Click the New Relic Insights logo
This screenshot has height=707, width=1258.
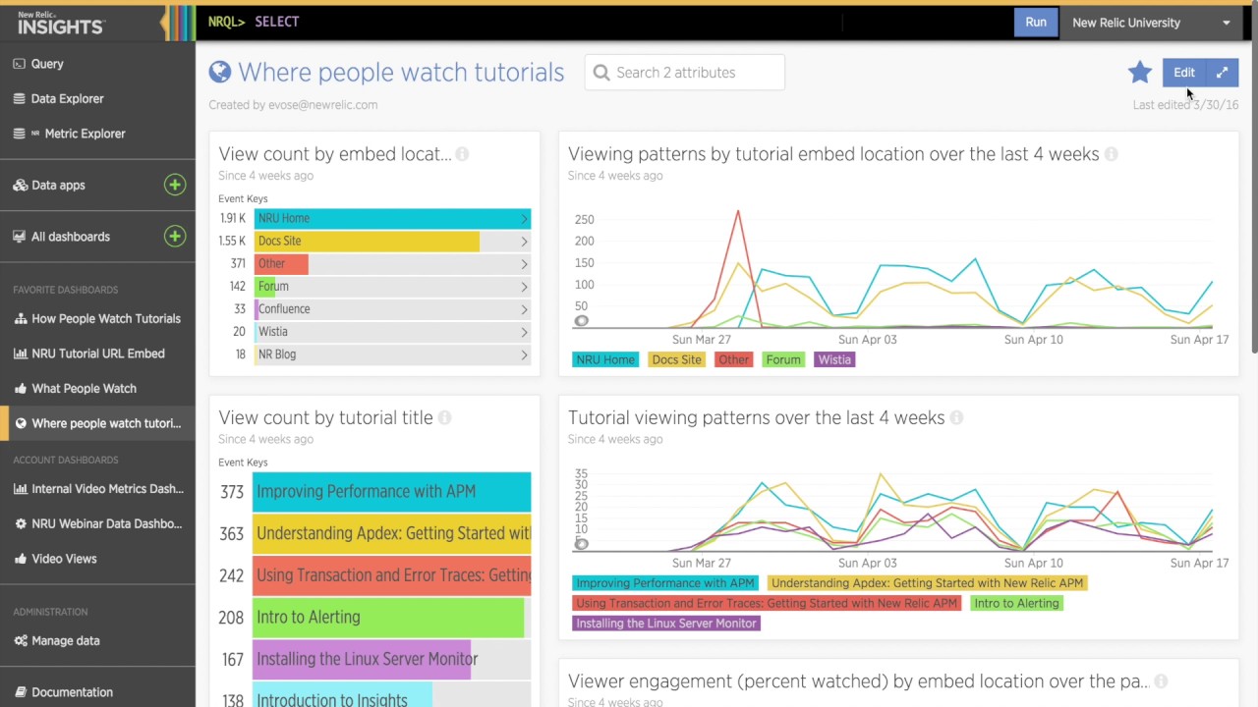pyautogui.click(x=59, y=22)
